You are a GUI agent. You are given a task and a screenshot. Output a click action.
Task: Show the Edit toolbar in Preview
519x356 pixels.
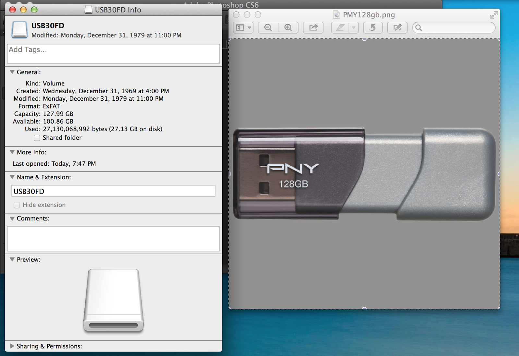click(x=397, y=28)
